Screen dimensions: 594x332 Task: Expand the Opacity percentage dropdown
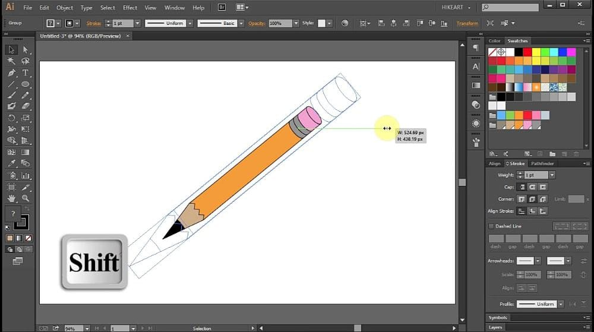click(x=296, y=24)
